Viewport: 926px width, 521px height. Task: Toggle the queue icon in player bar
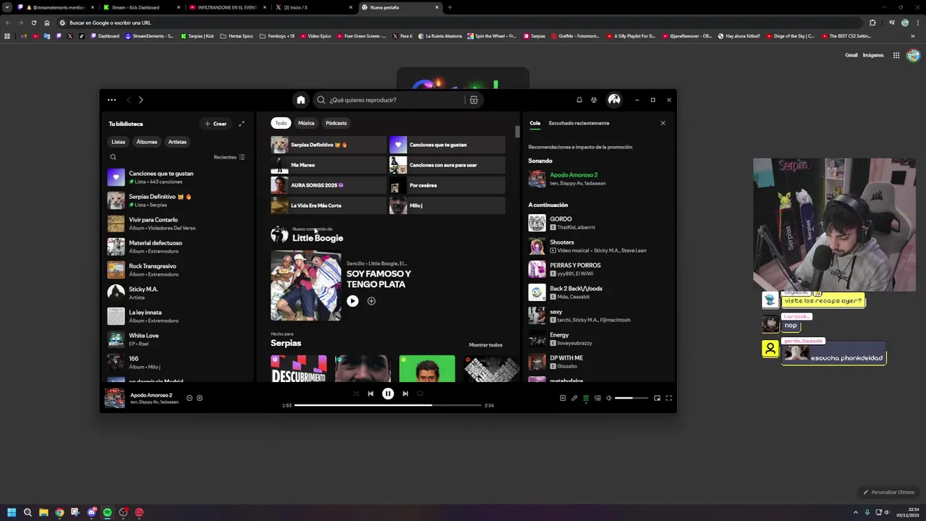click(586, 398)
